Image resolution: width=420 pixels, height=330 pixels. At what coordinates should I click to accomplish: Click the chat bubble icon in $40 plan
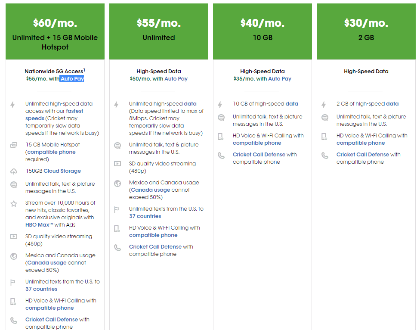coord(221,118)
